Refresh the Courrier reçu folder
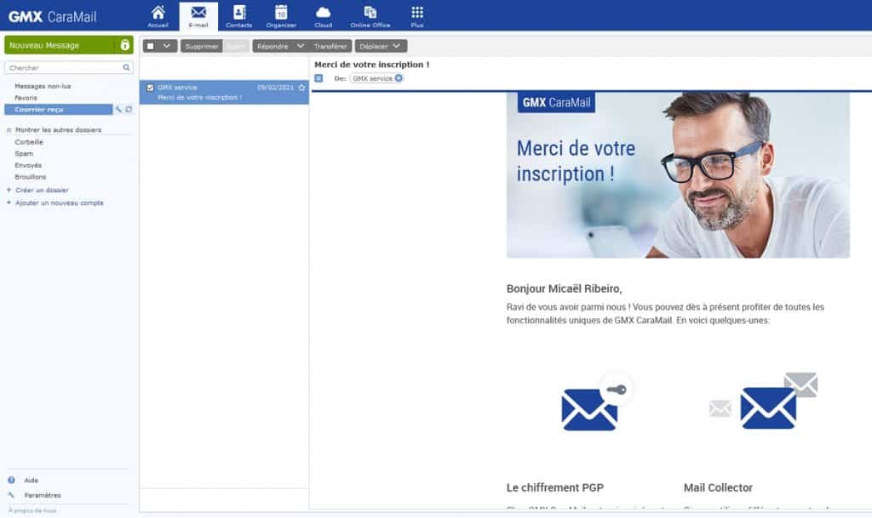The height and width of the screenshot is (518, 872). coord(129,110)
